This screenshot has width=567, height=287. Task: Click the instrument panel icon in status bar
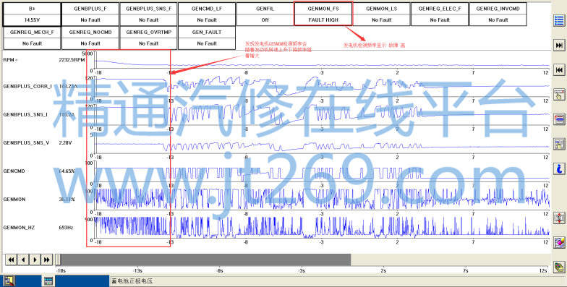tap(48, 280)
